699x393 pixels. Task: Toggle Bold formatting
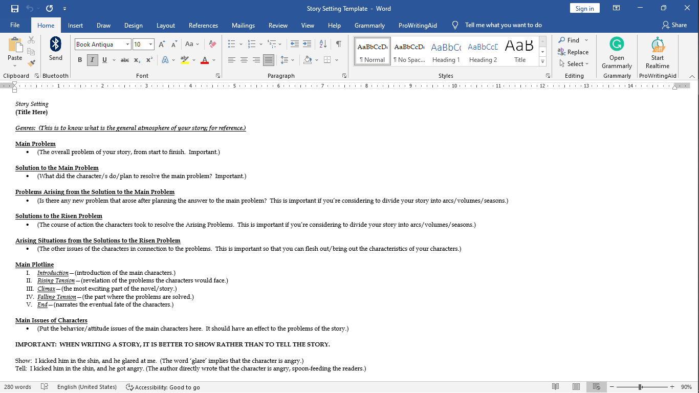[x=80, y=60]
